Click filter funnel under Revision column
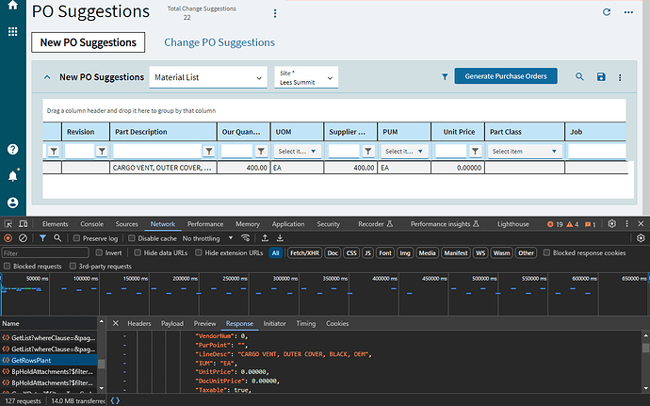The image size is (650, 406). tap(102, 152)
